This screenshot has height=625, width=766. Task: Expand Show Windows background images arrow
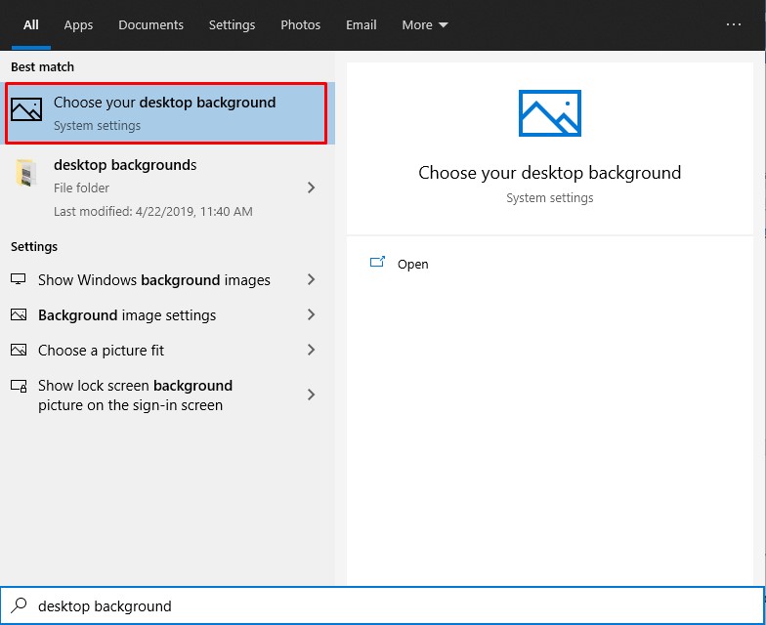pos(311,280)
